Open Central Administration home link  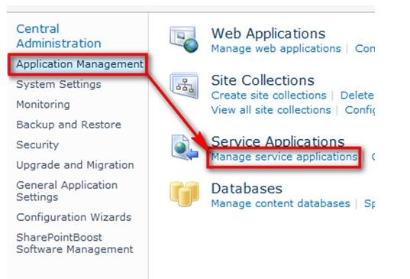pos(59,36)
